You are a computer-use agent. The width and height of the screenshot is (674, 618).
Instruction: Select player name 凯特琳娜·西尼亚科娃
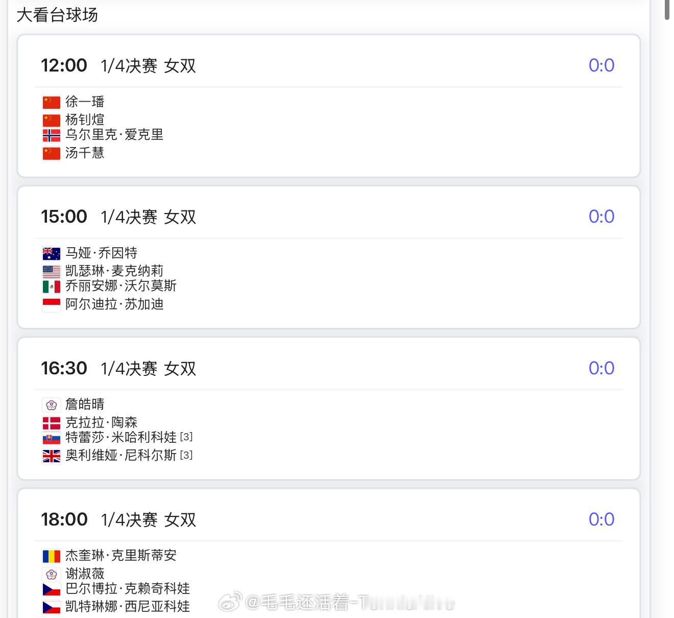[x=128, y=607]
